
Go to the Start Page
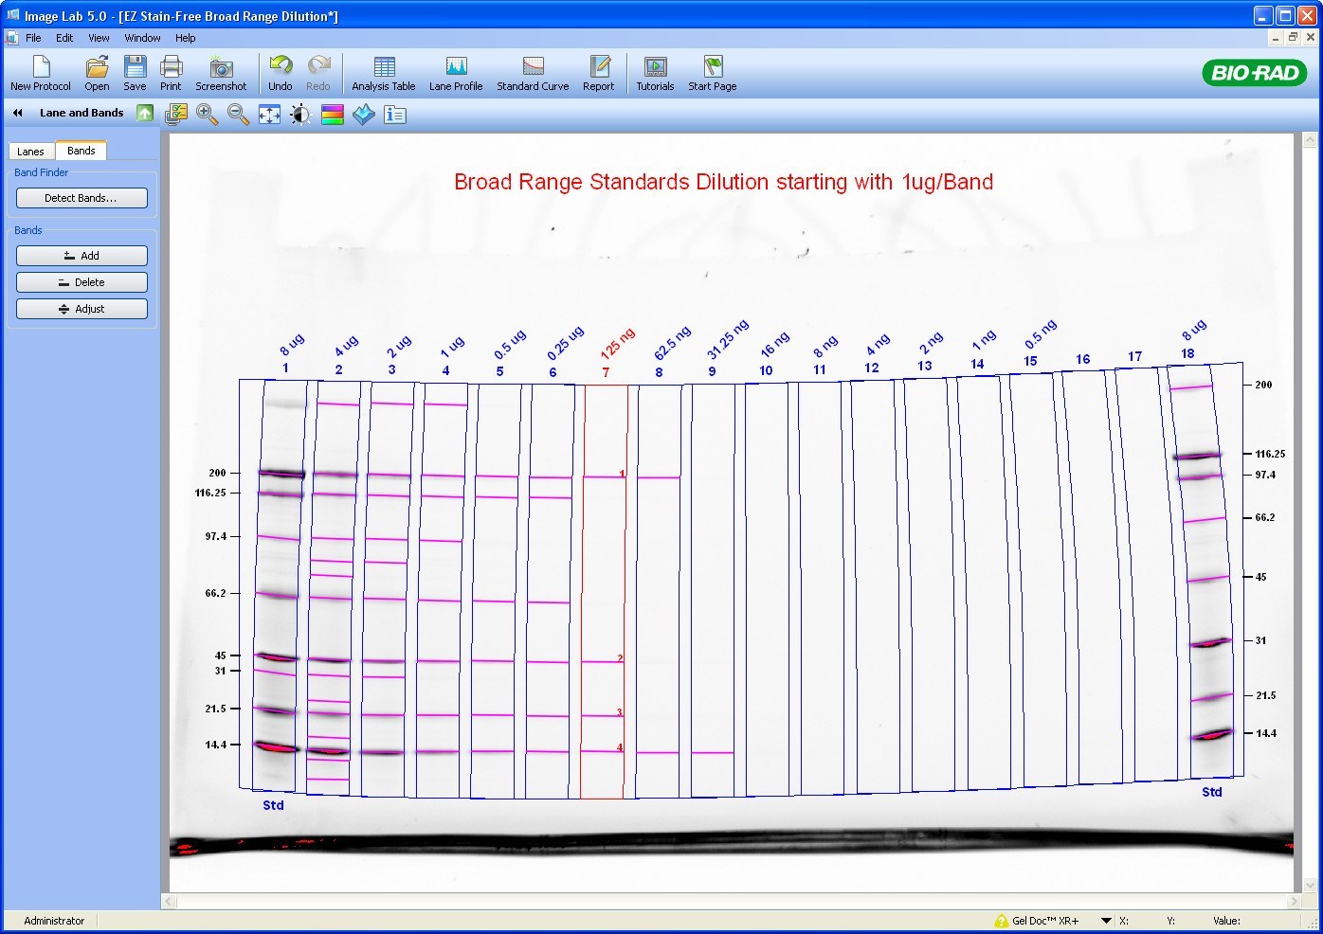pos(713,73)
